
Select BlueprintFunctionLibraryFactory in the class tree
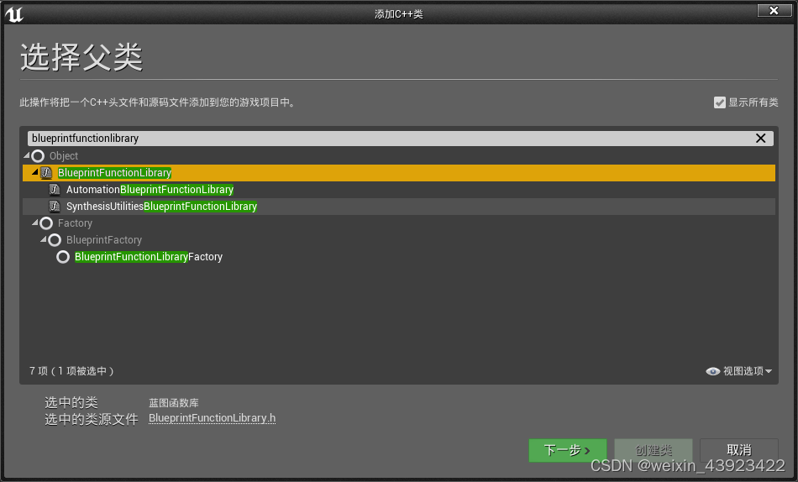tap(149, 256)
